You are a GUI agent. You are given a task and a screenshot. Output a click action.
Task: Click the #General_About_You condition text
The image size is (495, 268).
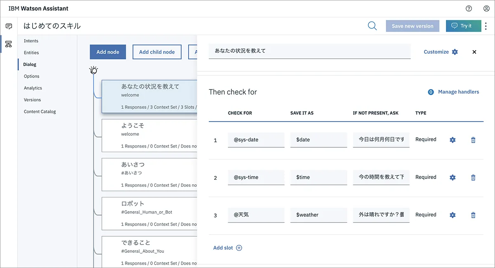[143, 251]
